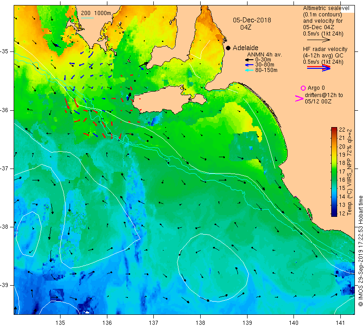Click the '15' colorbar tick label

(x=342, y=188)
